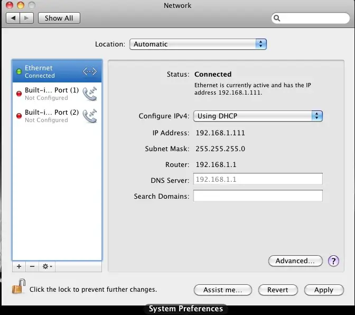Open the Location dropdown set to Automatic
Image resolution: width=355 pixels, height=315 pixels.
pyautogui.click(x=198, y=44)
